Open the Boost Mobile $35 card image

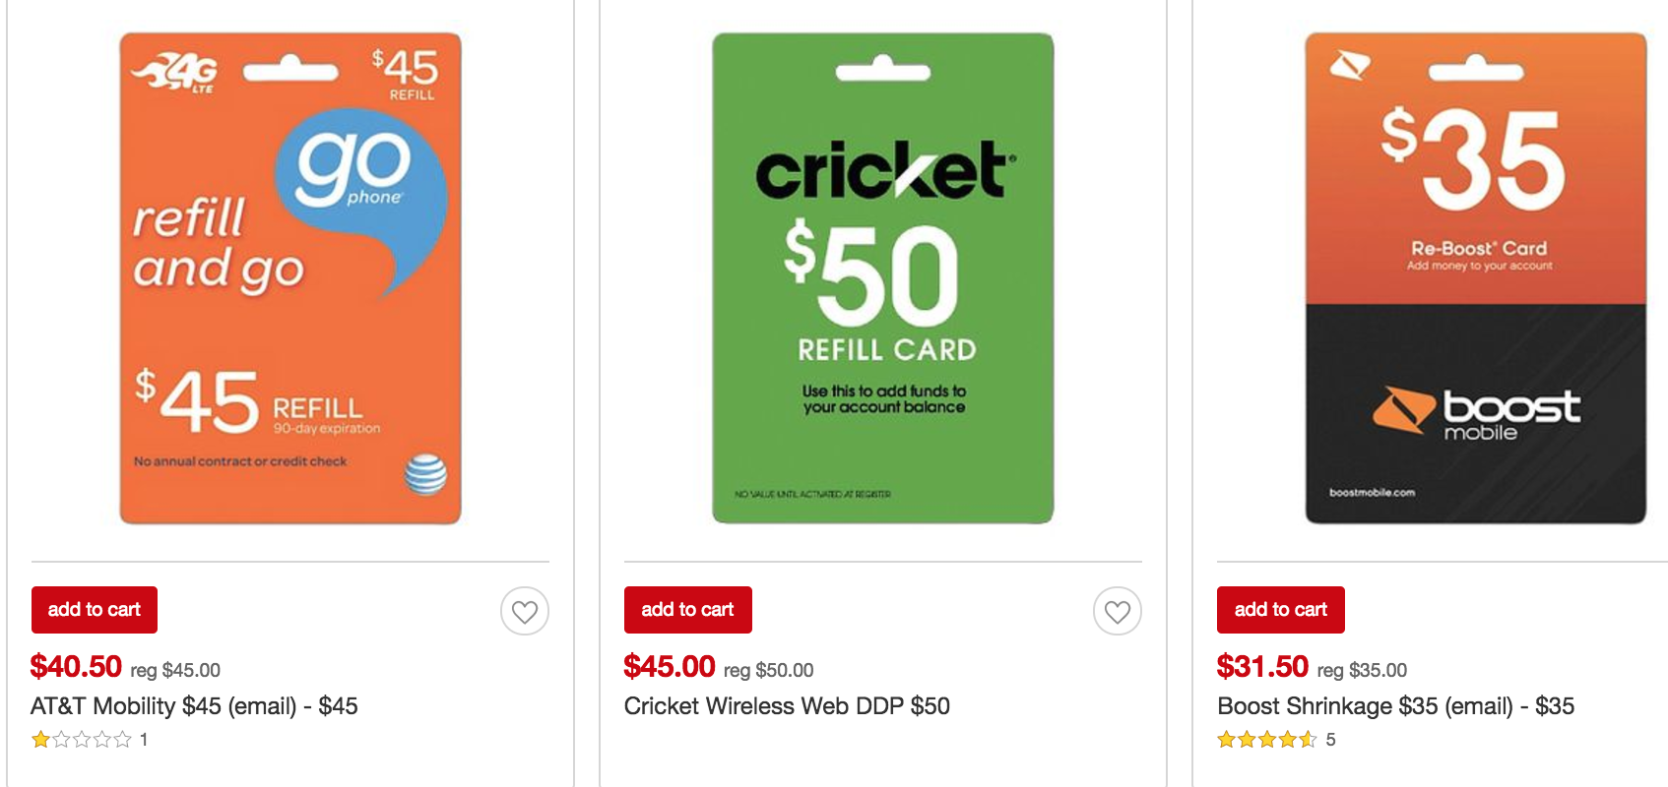click(1475, 278)
